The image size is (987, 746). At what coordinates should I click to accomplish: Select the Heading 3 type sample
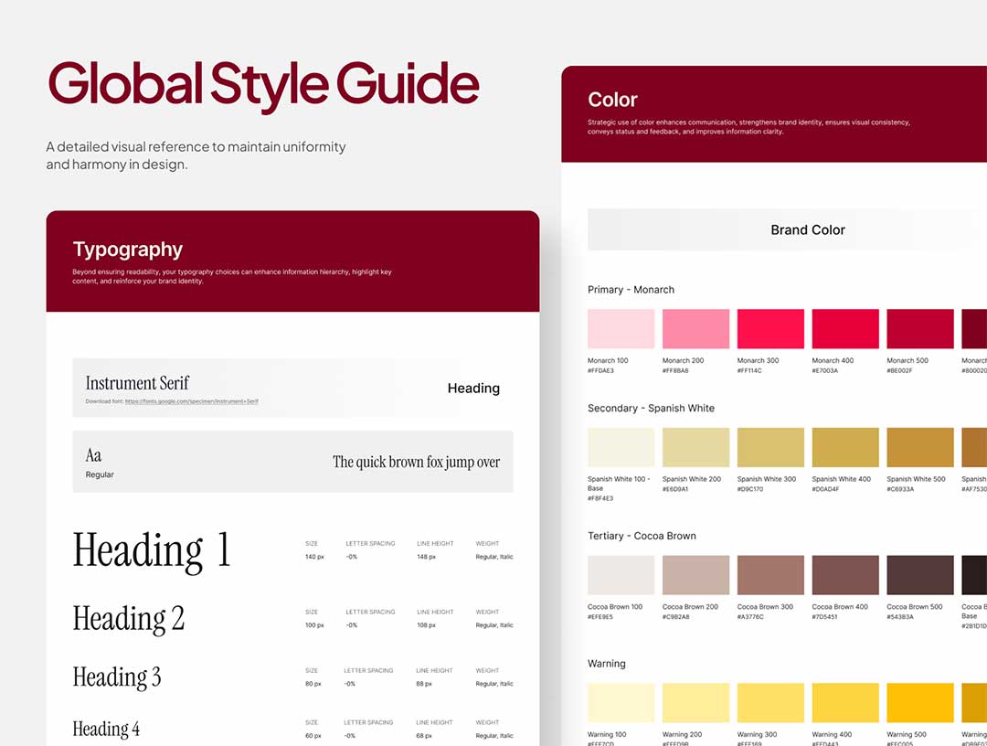point(117,677)
